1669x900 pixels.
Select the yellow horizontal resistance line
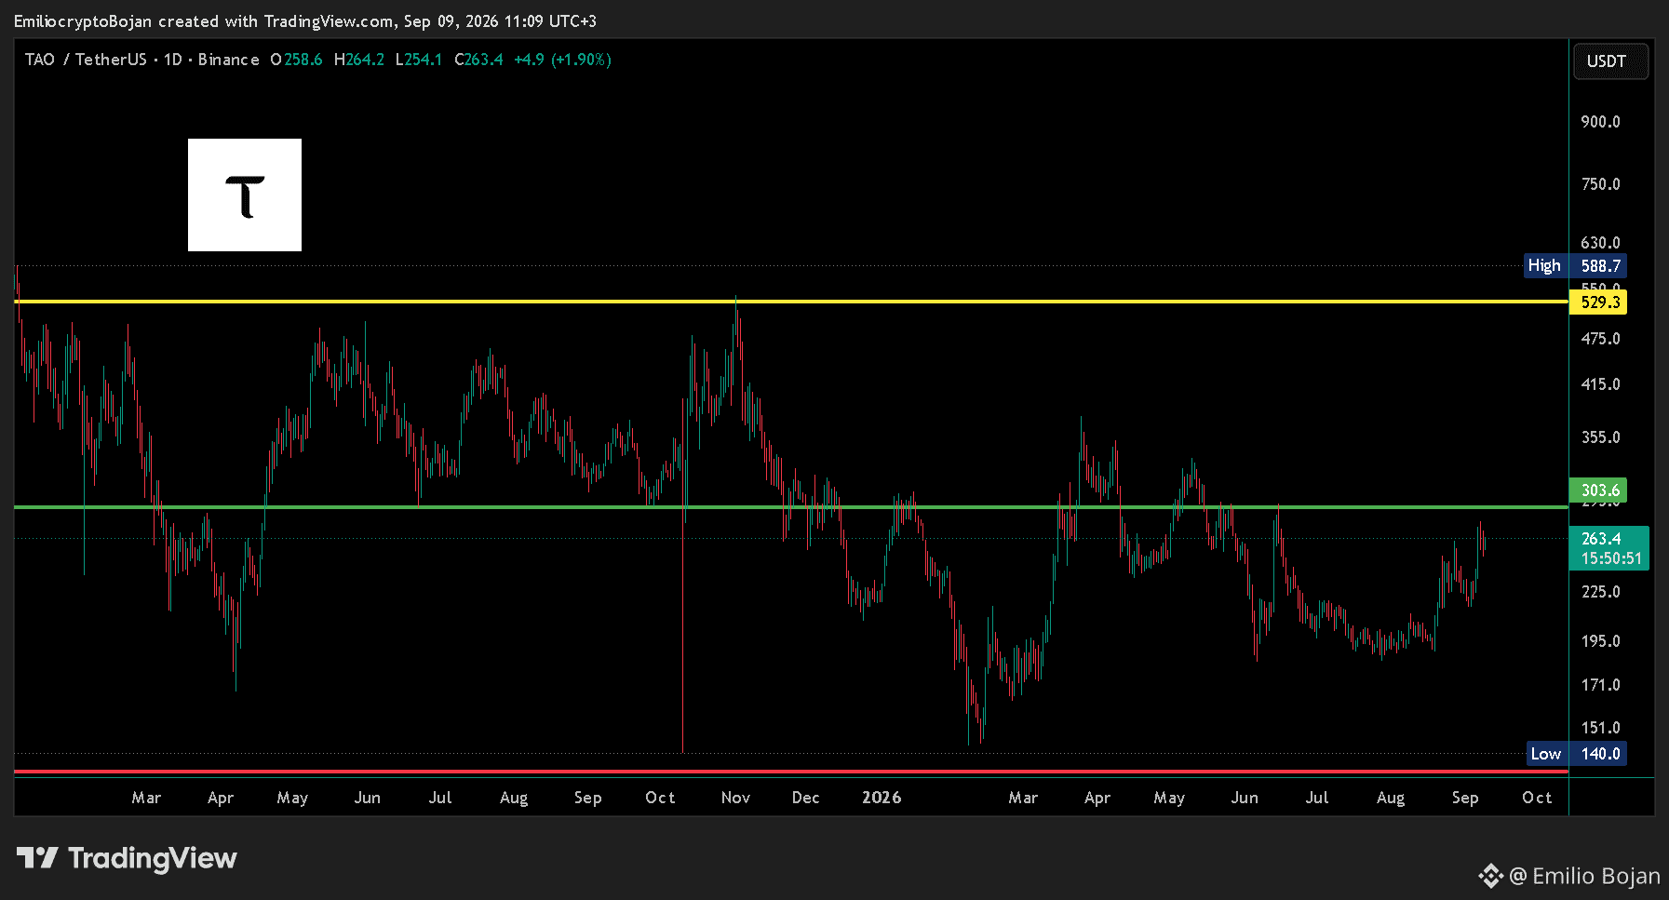[x=791, y=302]
